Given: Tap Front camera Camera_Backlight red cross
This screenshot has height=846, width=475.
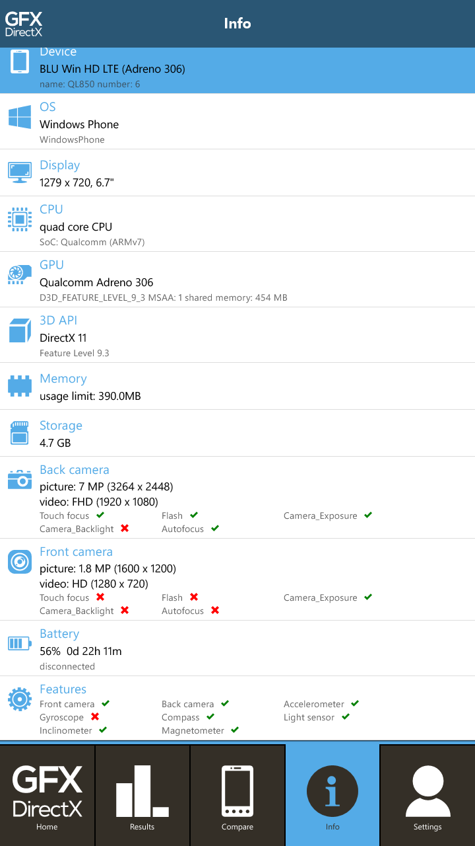Looking at the screenshot, I should pos(125,611).
